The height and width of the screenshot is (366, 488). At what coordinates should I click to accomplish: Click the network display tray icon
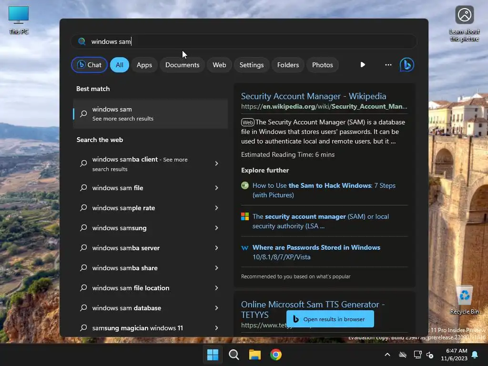click(417, 355)
